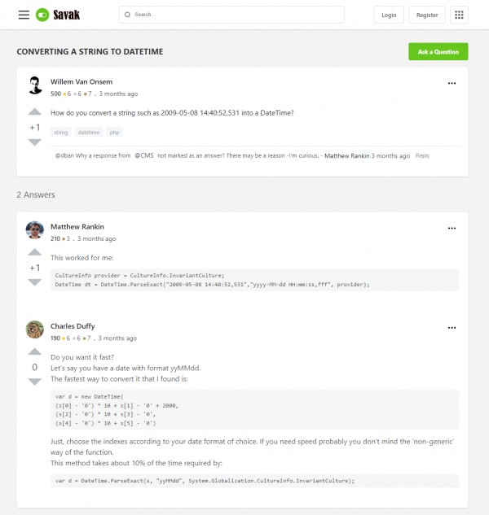Open Matthew Rankin answer's three-dot menu
489x515 pixels.
click(x=452, y=228)
